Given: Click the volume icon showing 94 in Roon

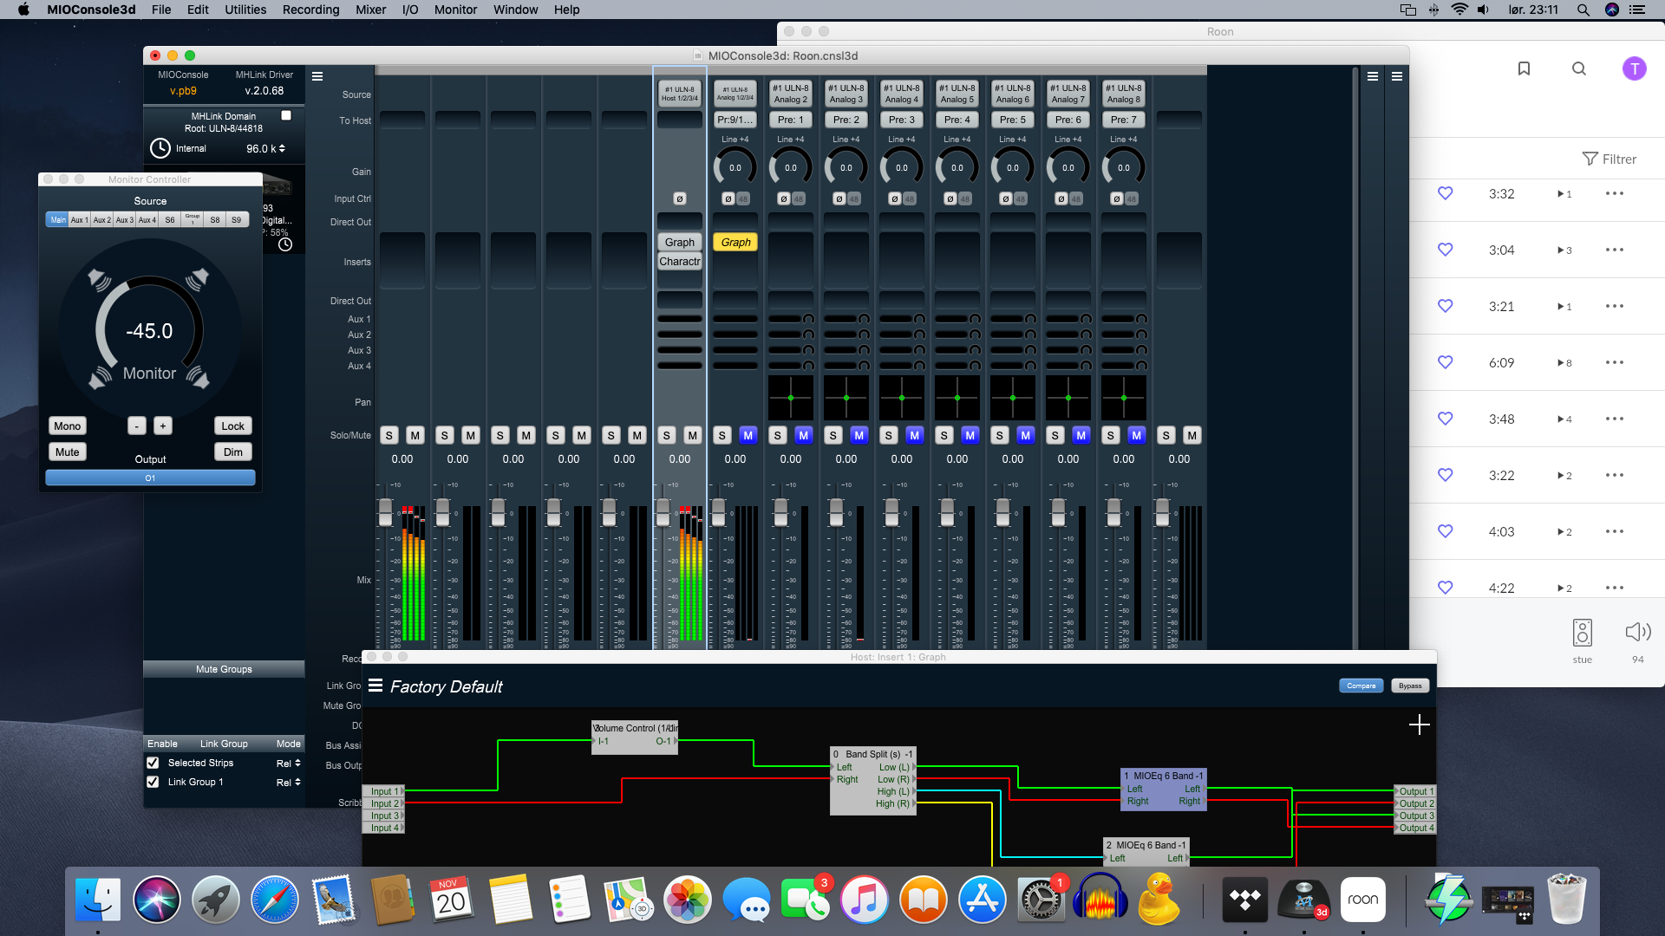Looking at the screenshot, I should [x=1638, y=632].
